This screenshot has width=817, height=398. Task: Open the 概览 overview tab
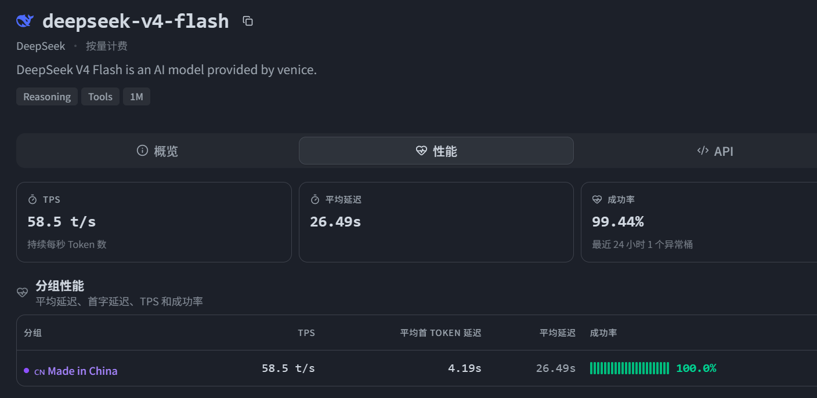[157, 151]
